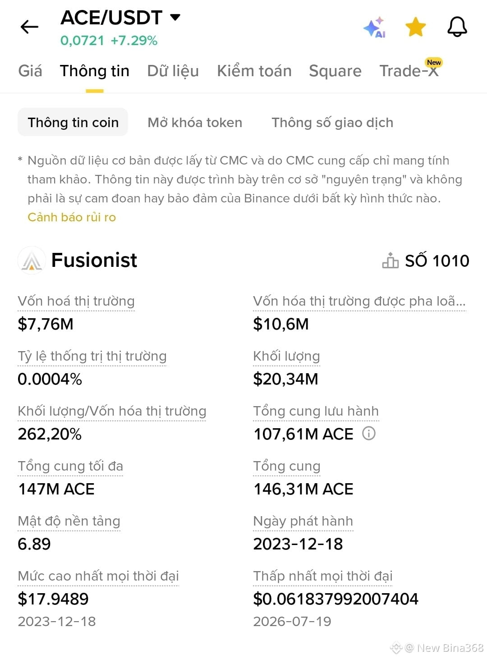The height and width of the screenshot is (659, 487).
Task: Open the Kiểm toán tab
Action: pyautogui.click(x=254, y=71)
